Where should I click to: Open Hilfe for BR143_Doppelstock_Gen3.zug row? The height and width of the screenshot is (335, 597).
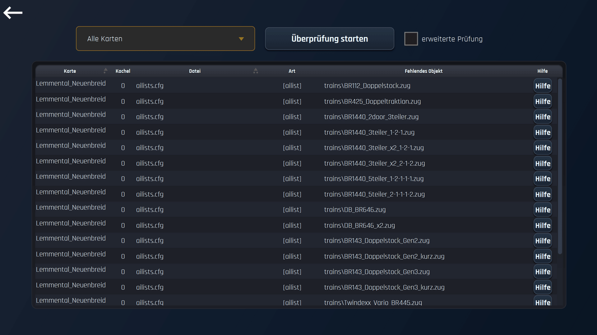tap(543, 272)
